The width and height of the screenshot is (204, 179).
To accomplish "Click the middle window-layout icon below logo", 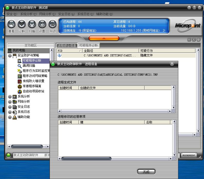I will (x=194, y=39).
